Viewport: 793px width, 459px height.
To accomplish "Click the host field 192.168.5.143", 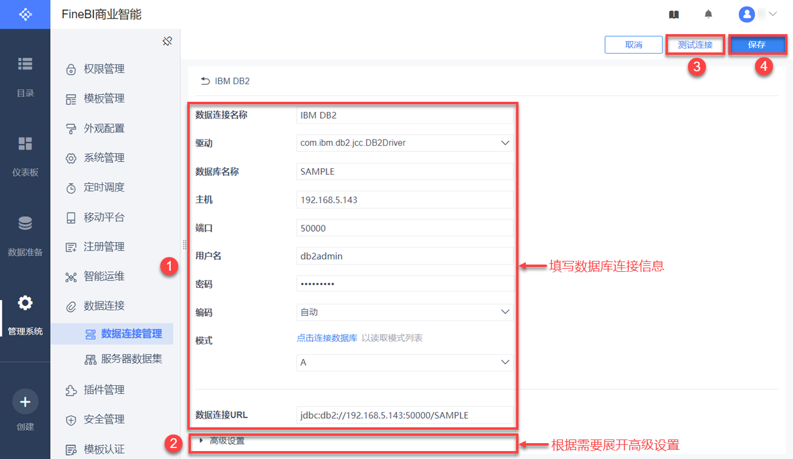I will pos(405,199).
